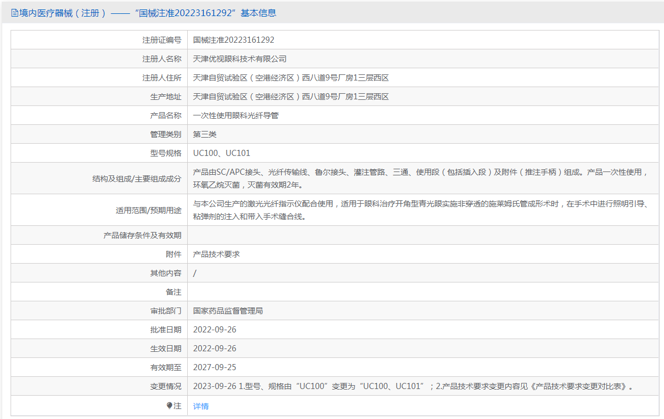Image resolution: width=664 pixels, height=419 pixels.
Task: Click the slash value in 其他内容 row
Action: click(x=195, y=273)
